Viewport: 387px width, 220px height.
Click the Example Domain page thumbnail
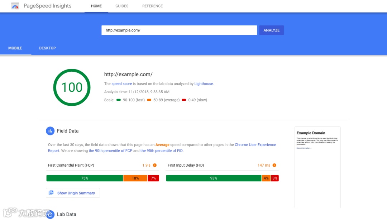(x=317, y=167)
